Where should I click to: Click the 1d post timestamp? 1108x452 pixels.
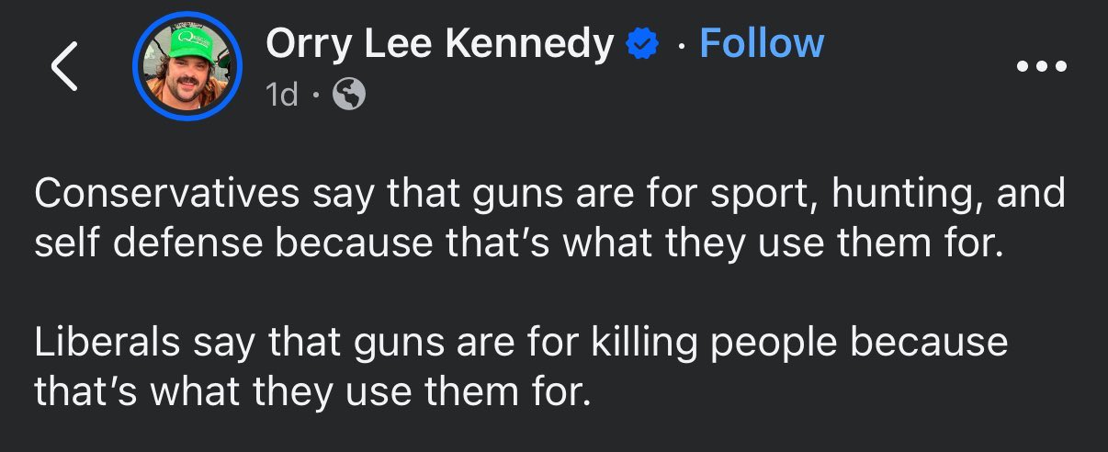pyautogui.click(x=282, y=94)
